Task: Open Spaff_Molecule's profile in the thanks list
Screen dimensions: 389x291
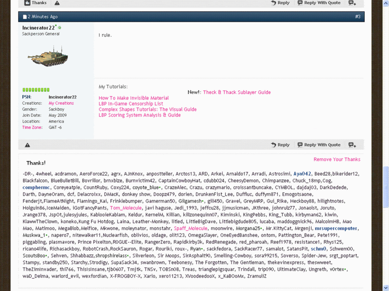Action: tap(191, 228)
